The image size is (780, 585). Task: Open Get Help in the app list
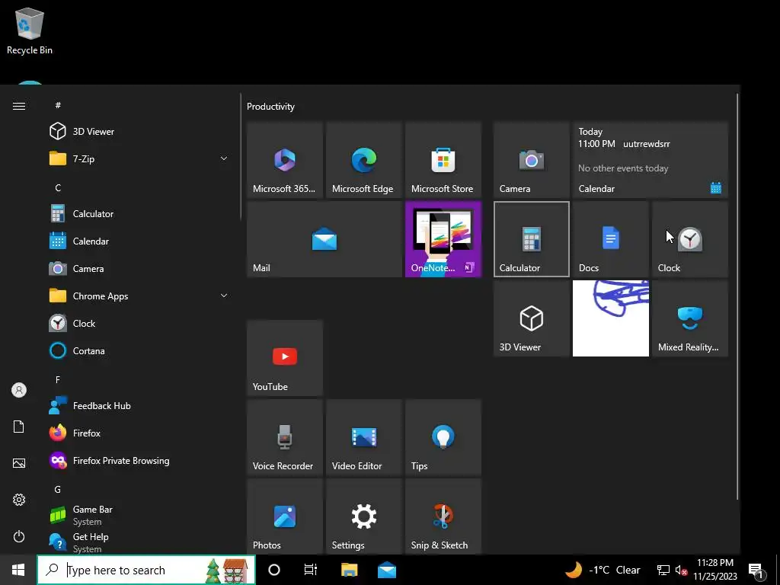click(x=139, y=542)
